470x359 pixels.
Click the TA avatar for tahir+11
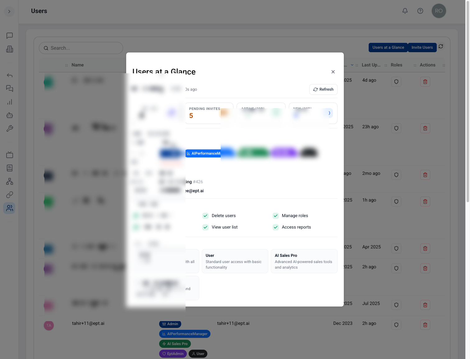49,325
